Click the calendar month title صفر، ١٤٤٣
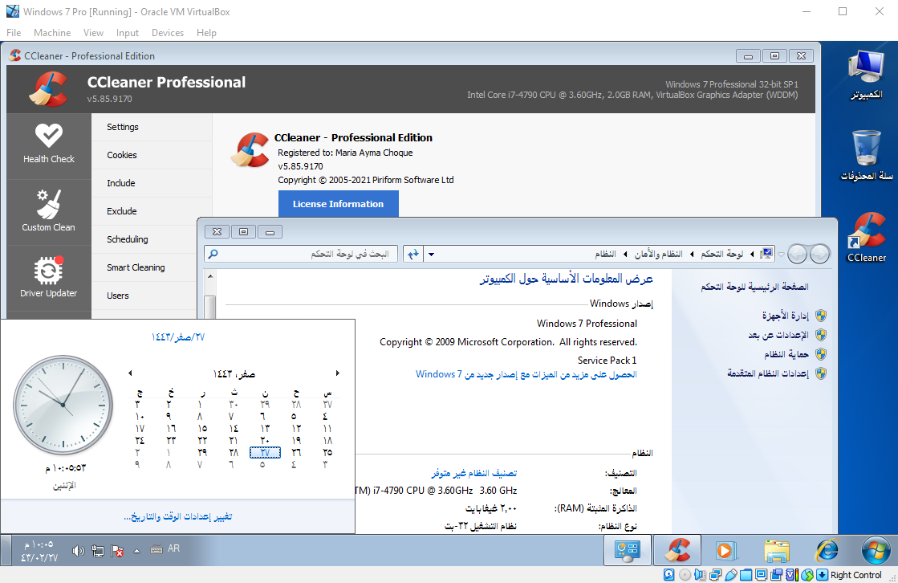The image size is (898, 583). click(234, 373)
